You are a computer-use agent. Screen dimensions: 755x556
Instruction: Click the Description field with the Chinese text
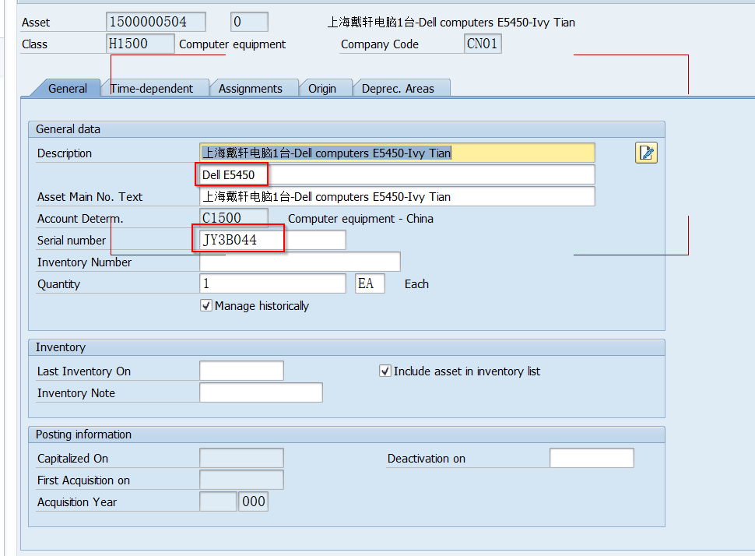397,153
